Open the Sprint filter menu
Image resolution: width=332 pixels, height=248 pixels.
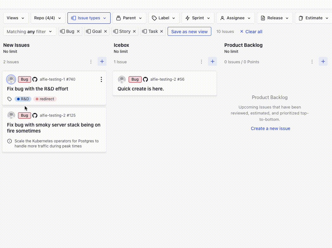tap(198, 18)
